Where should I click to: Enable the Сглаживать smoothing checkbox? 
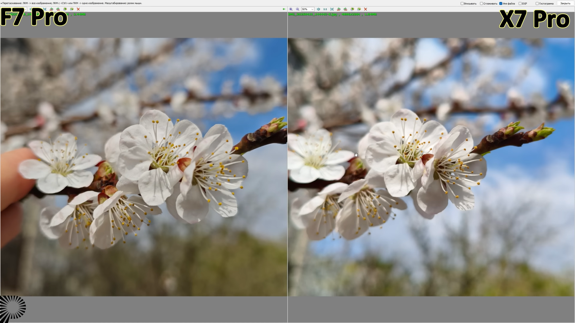pyautogui.click(x=482, y=4)
